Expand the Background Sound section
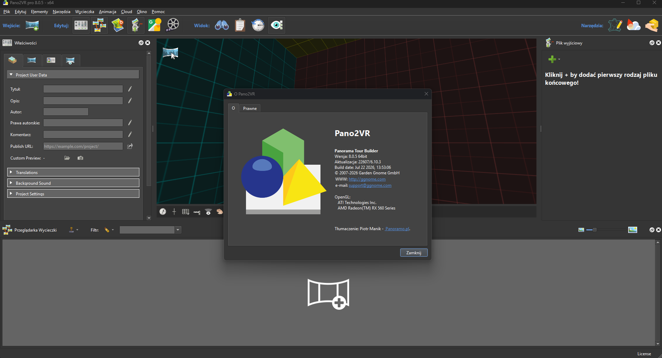This screenshot has width=662, height=358. (x=73, y=183)
